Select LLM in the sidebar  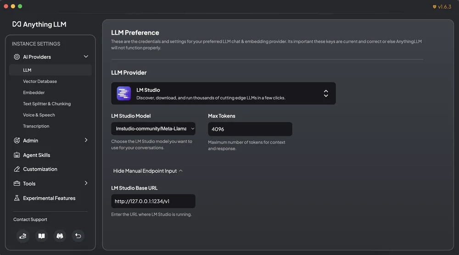click(x=50, y=70)
